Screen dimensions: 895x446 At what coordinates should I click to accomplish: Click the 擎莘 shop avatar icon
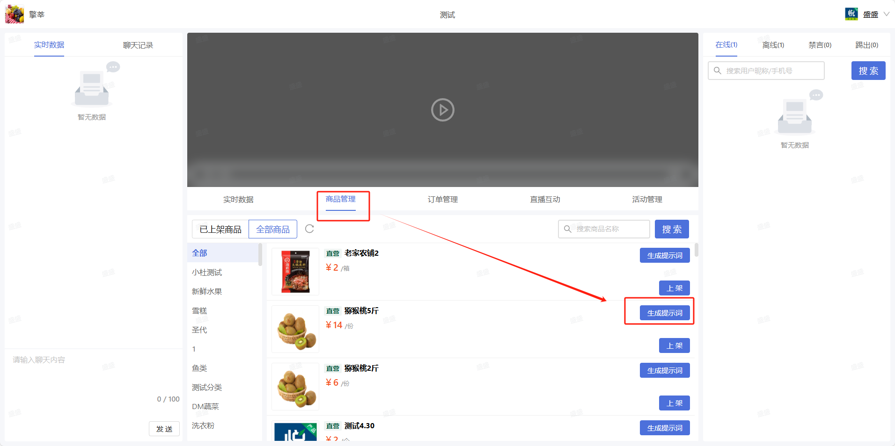[x=15, y=14]
